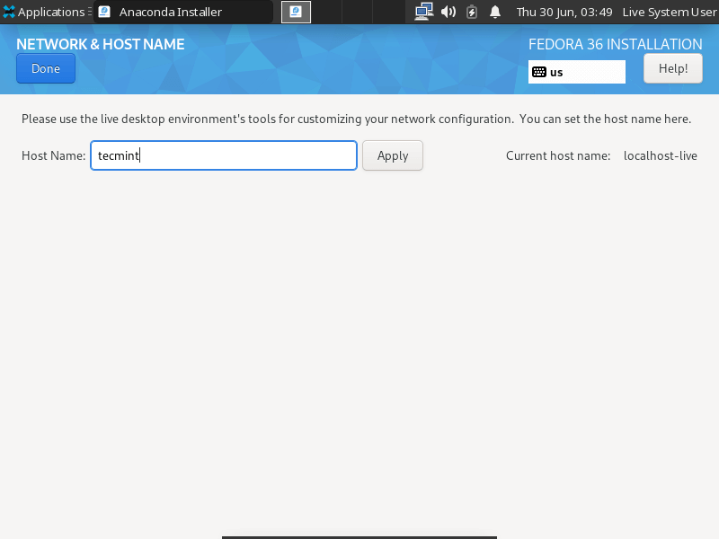Click the FEDORA 36 INSTALLATION title
This screenshot has width=719, height=539.
click(x=616, y=44)
